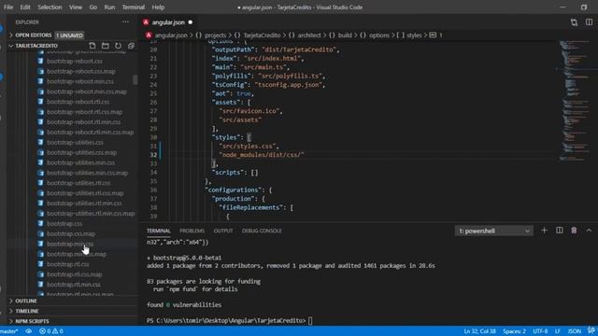Click the Angular icon on angular.json tab

click(x=146, y=22)
